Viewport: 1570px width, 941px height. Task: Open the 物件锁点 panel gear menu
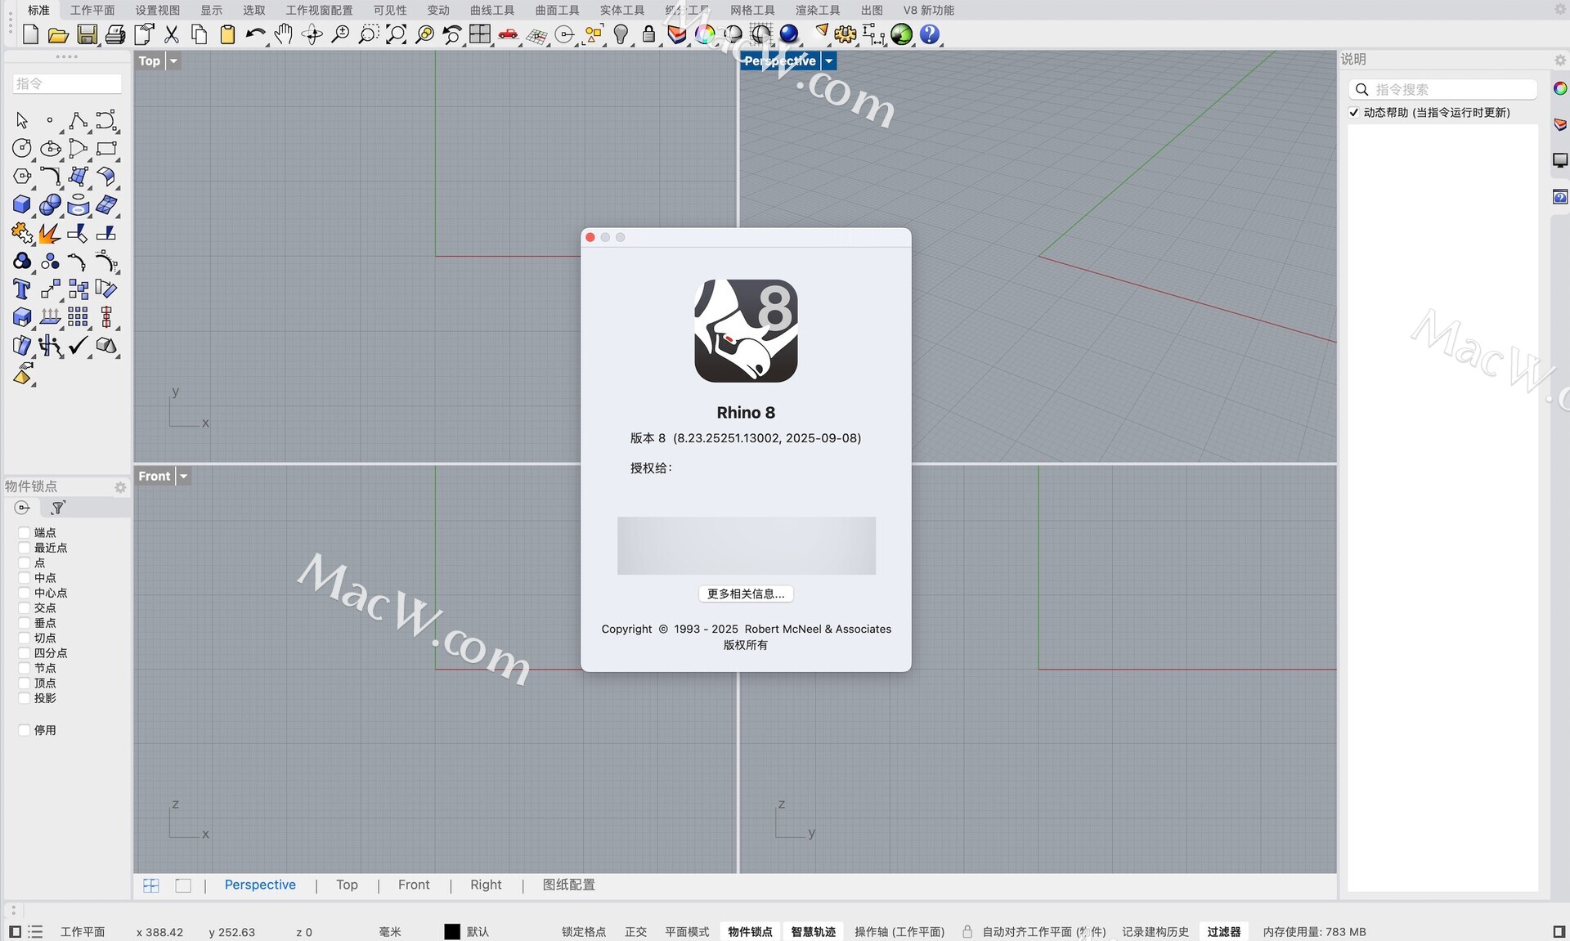click(120, 487)
